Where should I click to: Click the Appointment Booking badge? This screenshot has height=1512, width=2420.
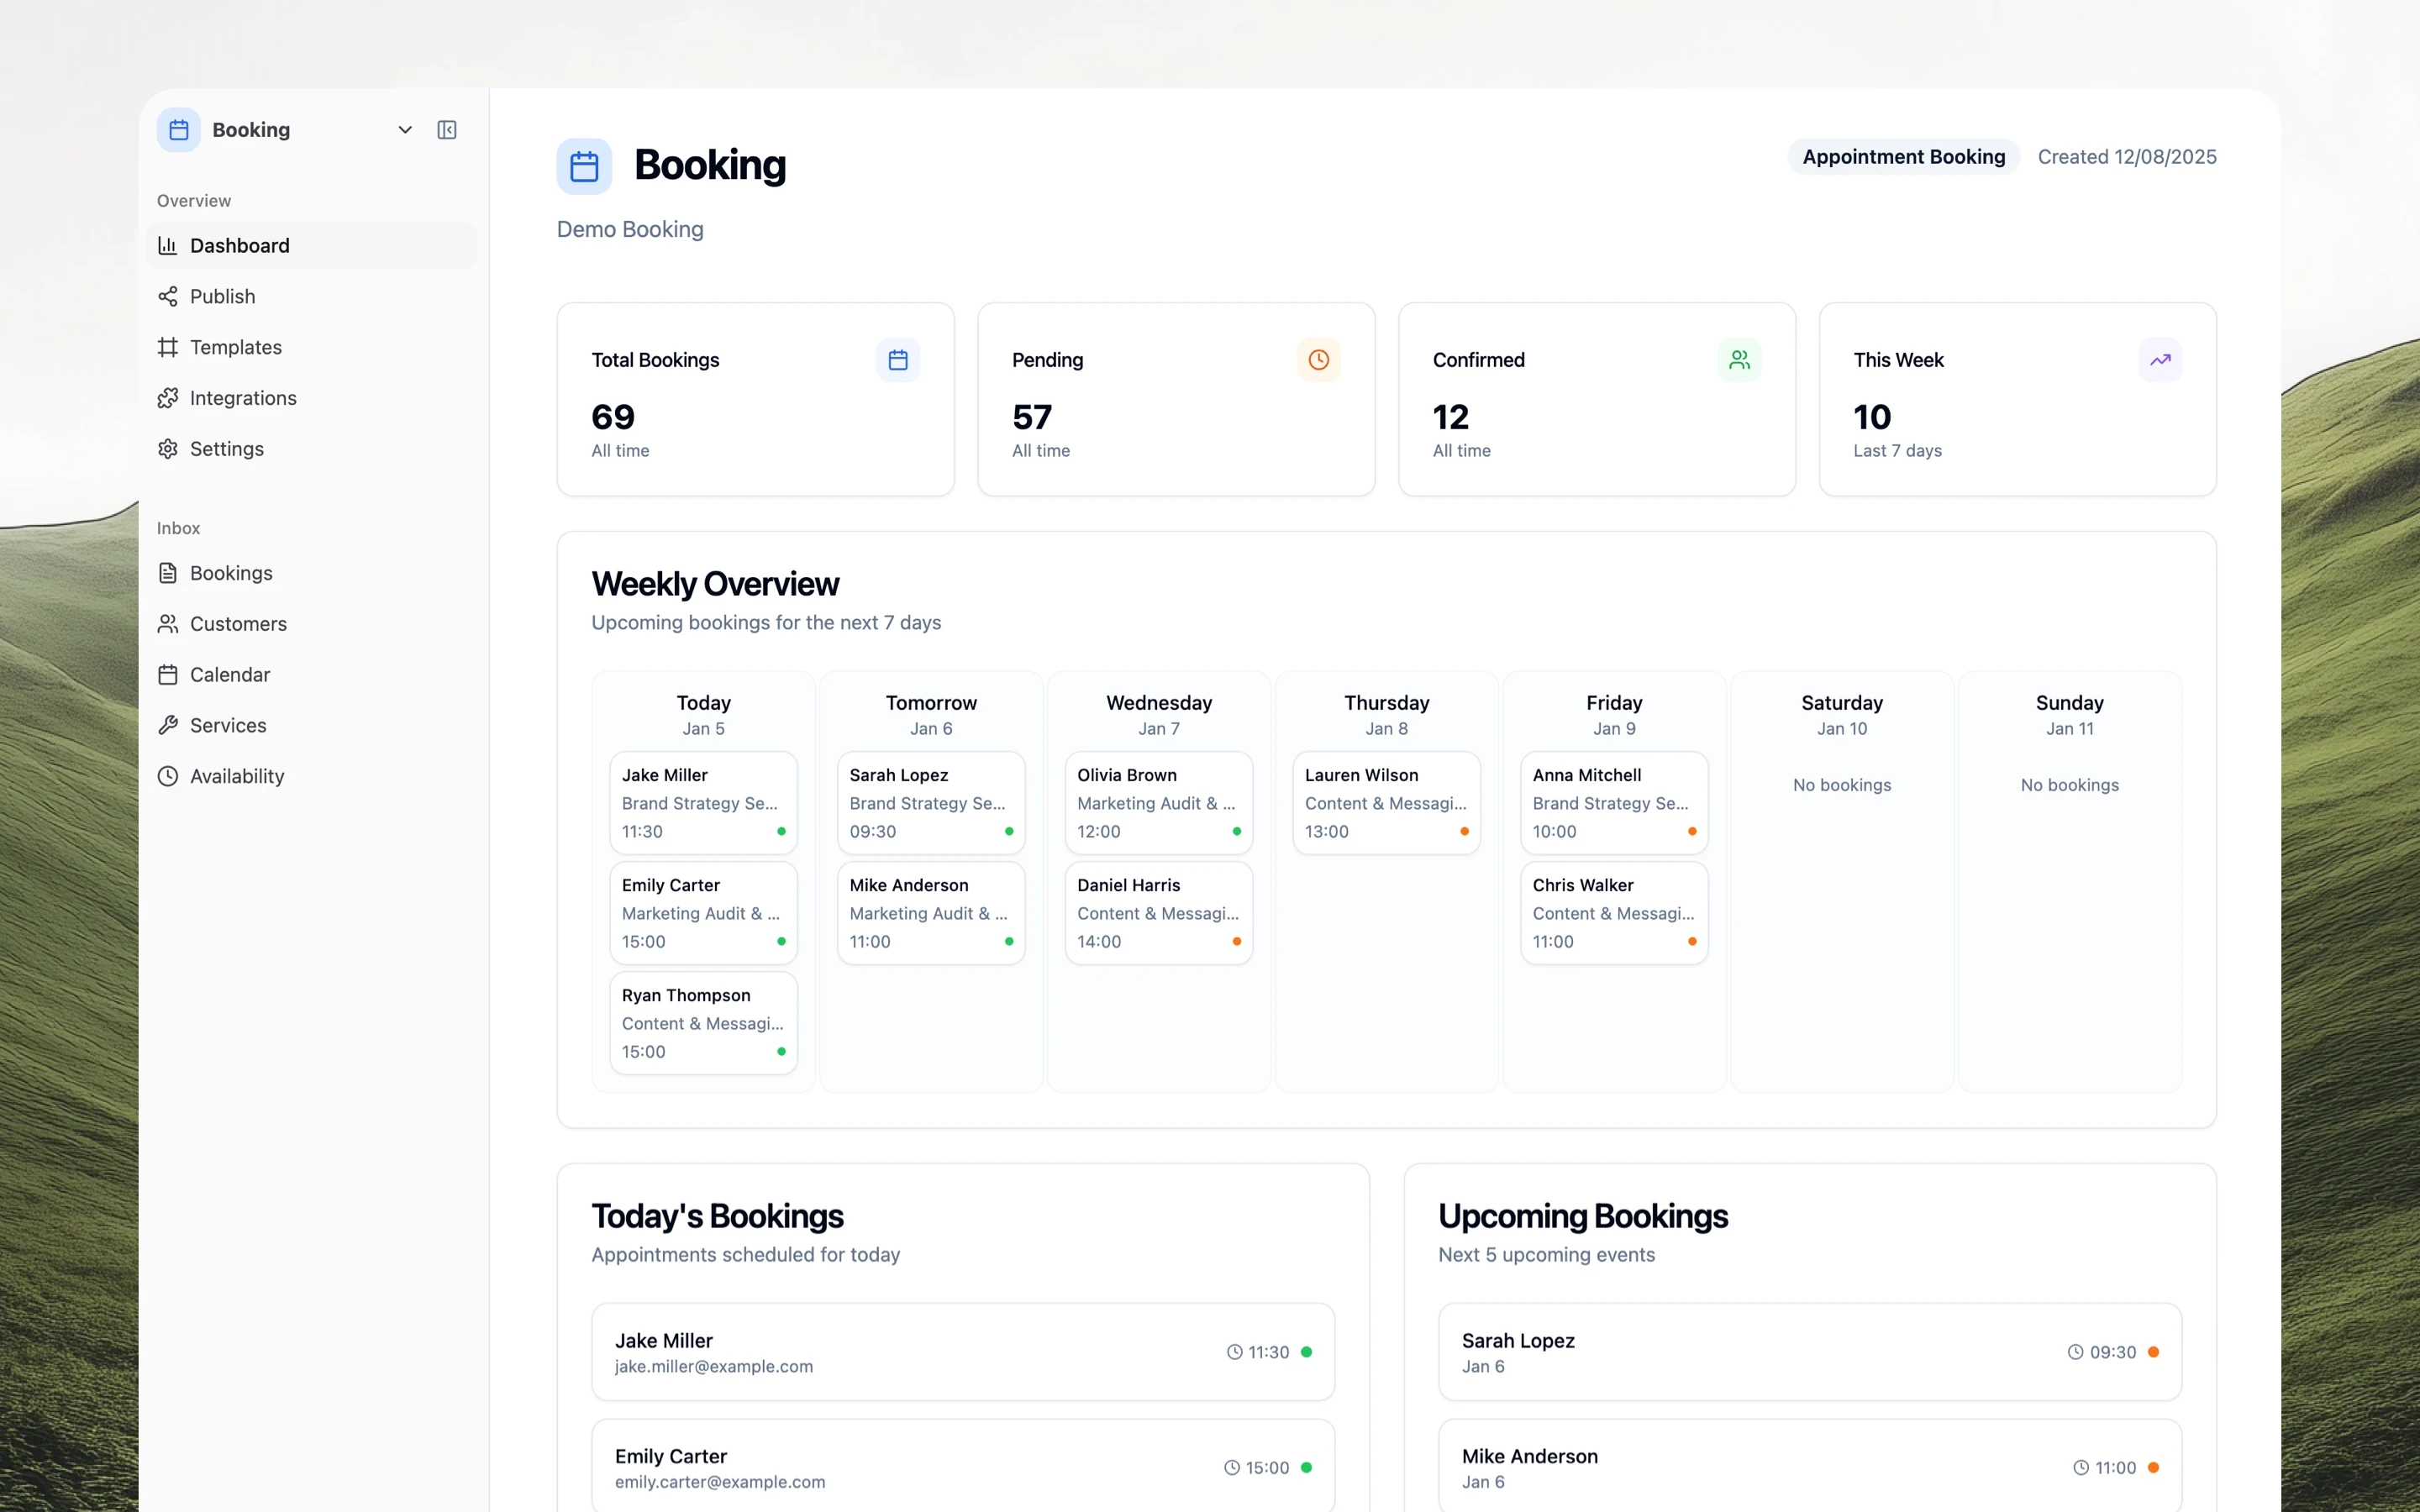point(1903,157)
